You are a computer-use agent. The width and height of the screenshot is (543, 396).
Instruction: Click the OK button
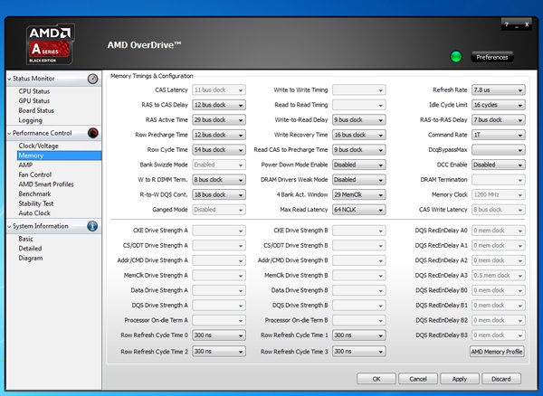click(376, 379)
